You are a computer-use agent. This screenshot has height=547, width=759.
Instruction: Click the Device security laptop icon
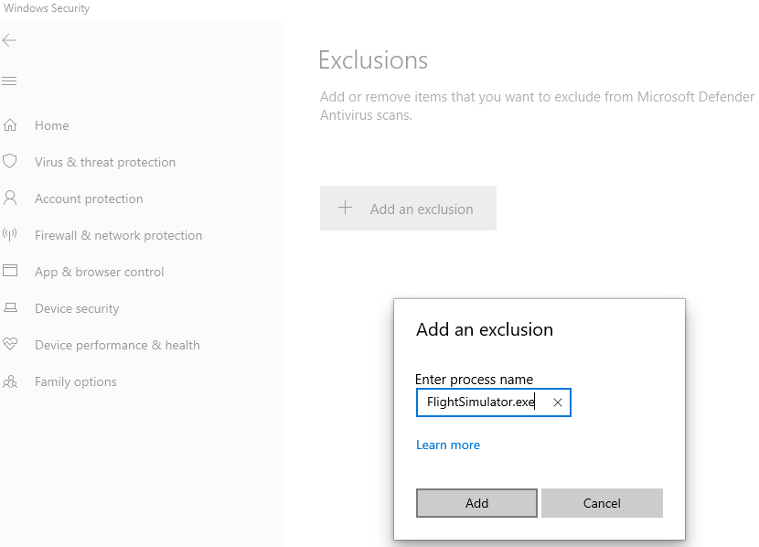click(x=11, y=308)
